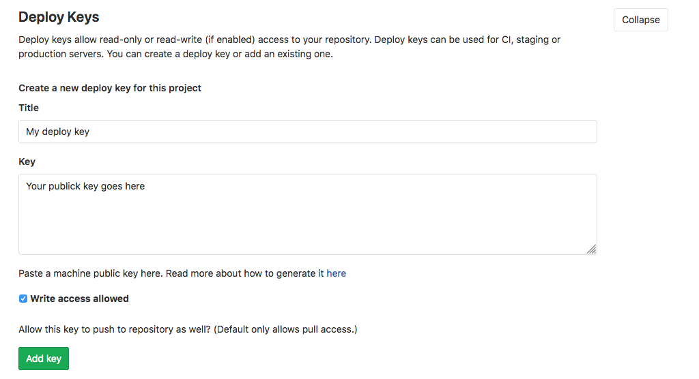Click into the Title input field

(x=307, y=132)
